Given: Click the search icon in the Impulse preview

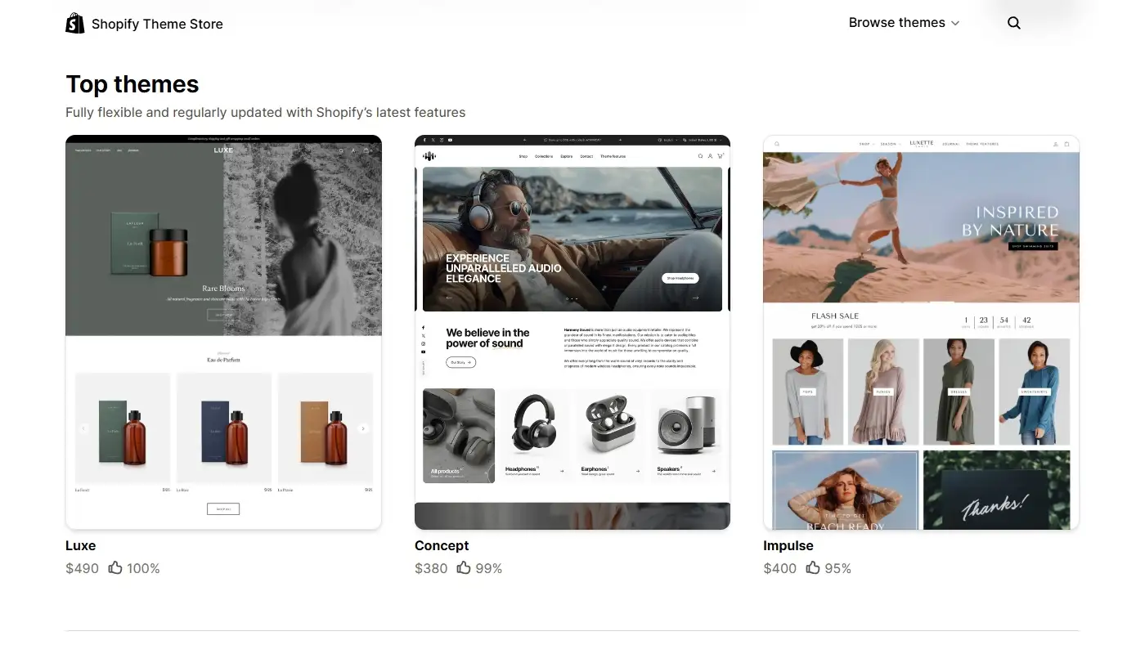Looking at the screenshot, I should pos(777,144).
